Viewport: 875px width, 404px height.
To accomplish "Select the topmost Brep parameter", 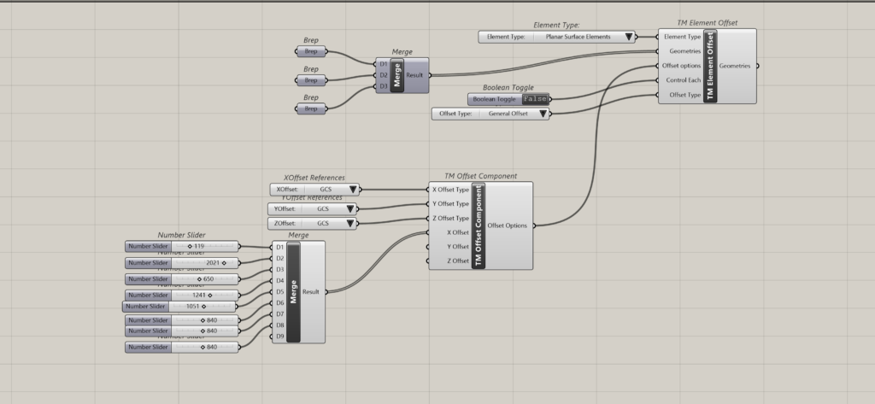I will pos(311,51).
